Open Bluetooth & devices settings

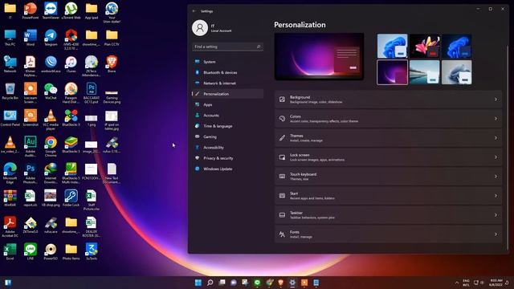[x=227, y=72]
